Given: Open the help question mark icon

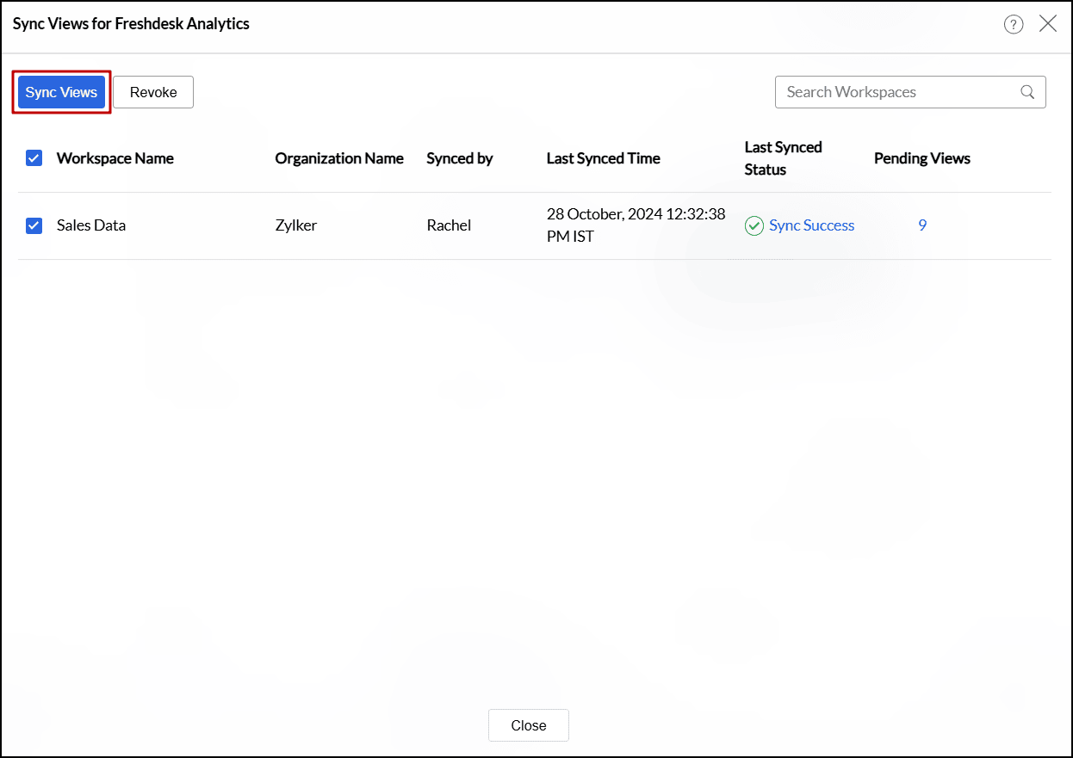Looking at the screenshot, I should pyautogui.click(x=1013, y=24).
